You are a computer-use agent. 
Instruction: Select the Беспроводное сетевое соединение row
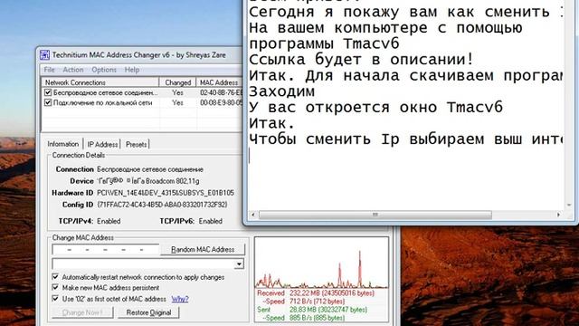tap(143, 92)
